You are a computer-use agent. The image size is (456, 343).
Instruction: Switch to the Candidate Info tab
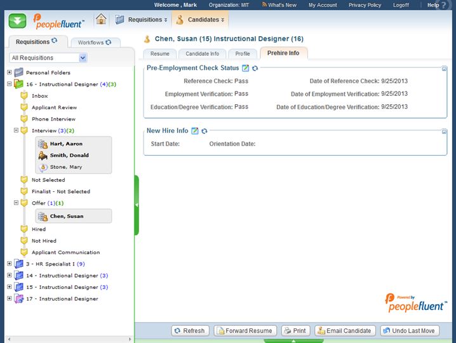[x=202, y=54]
